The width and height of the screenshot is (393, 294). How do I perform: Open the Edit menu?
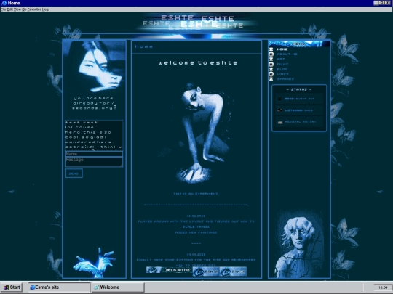coord(9,9)
